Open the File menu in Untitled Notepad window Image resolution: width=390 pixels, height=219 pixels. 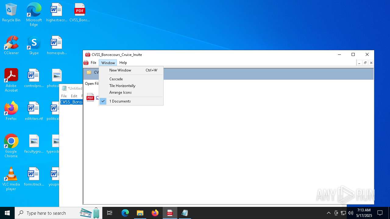64,96
